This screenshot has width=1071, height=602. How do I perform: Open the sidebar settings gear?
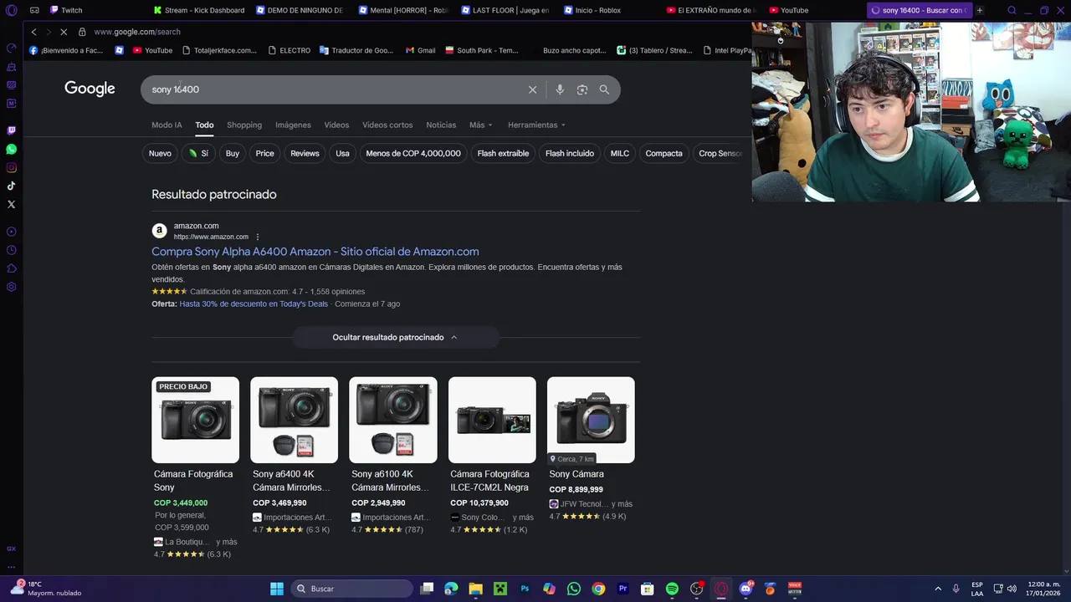point(11,287)
